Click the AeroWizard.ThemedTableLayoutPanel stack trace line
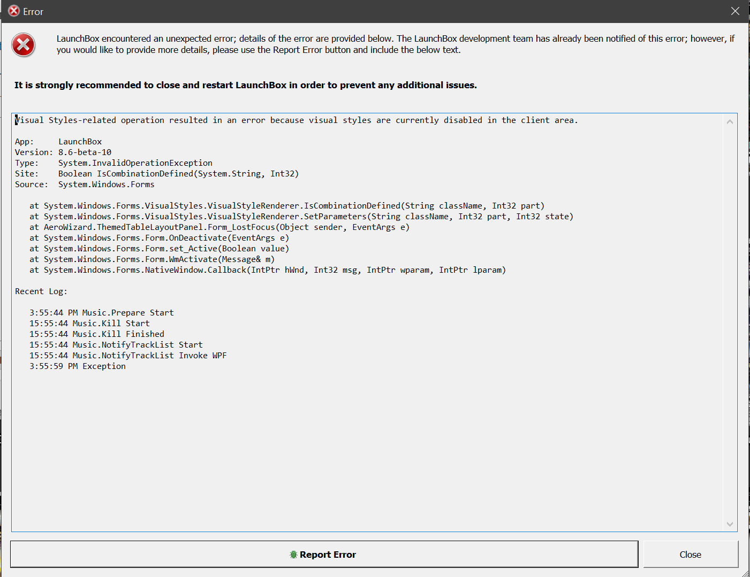The image size is (750, 577). pos(219,227)
